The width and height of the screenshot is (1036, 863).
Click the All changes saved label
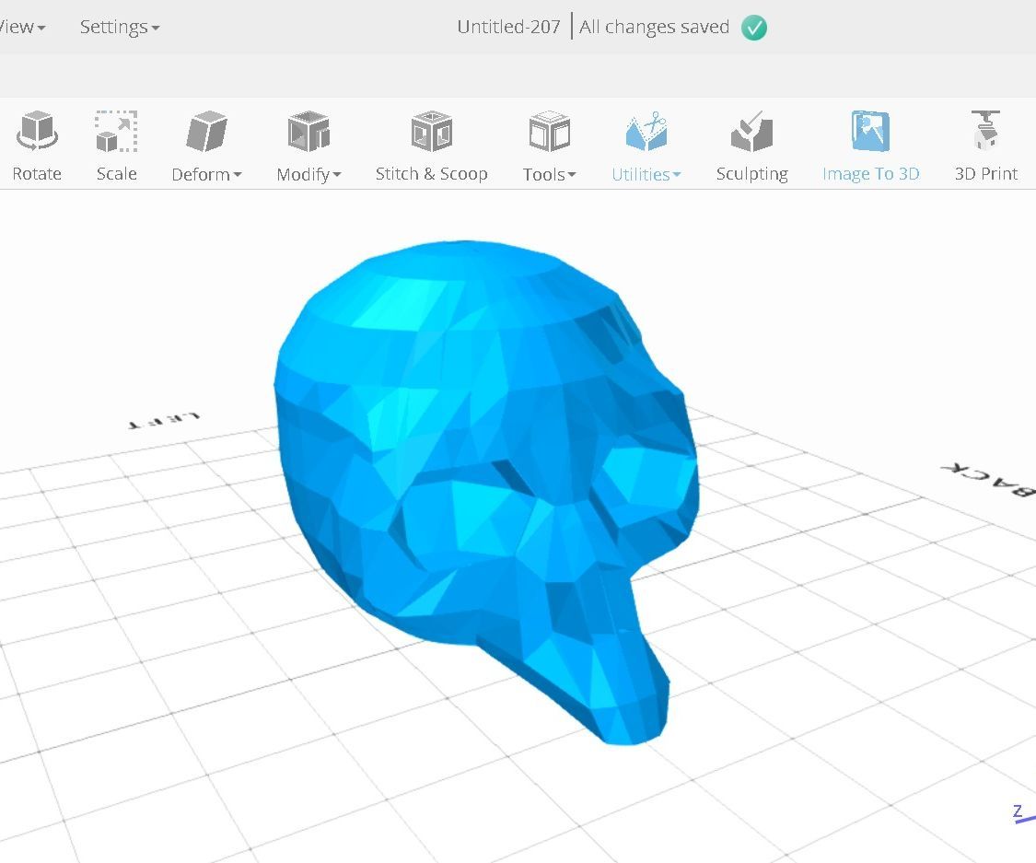pyautogui.click(x=654, y=27)
